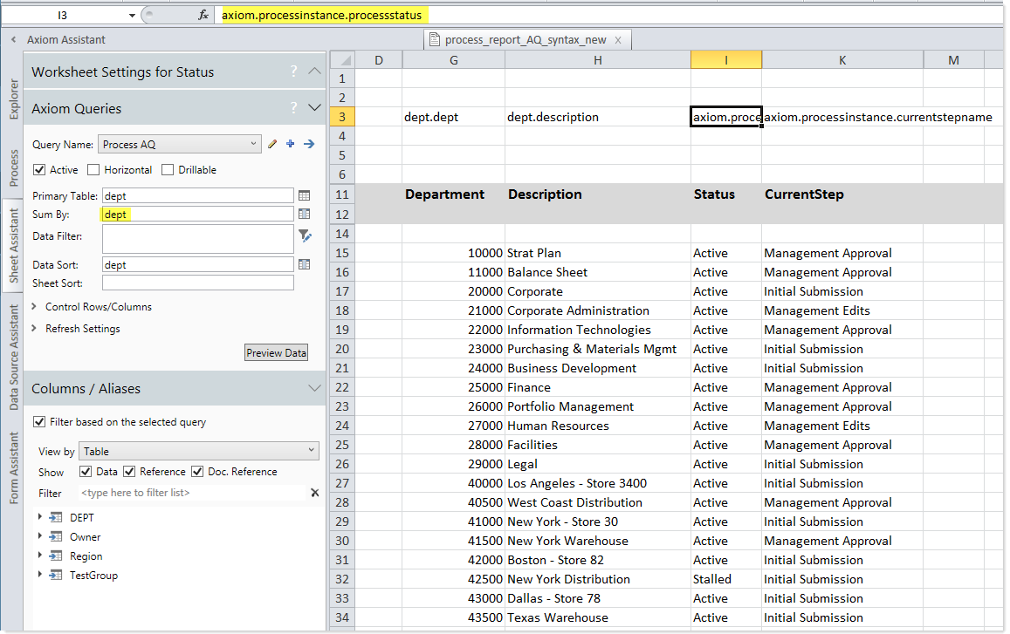Expand the DEPT table tree node
This screenshot has height=634, width=1010.
tap(40, 517)
